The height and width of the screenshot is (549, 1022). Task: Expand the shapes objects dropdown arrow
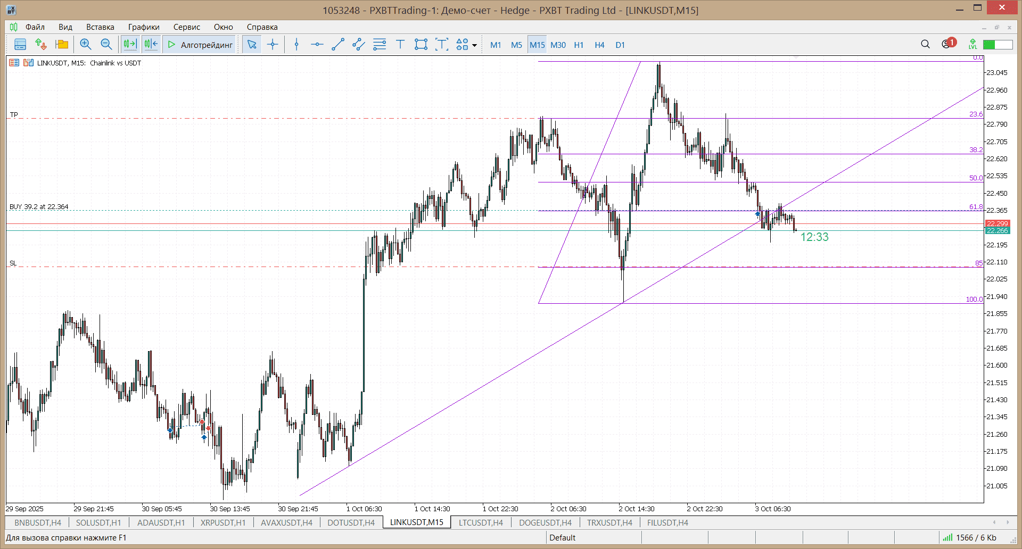click(x=474, y=45)
